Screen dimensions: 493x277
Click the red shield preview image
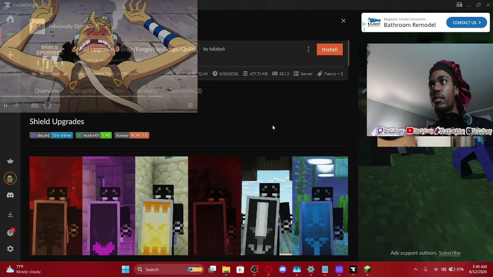[56, 206]
